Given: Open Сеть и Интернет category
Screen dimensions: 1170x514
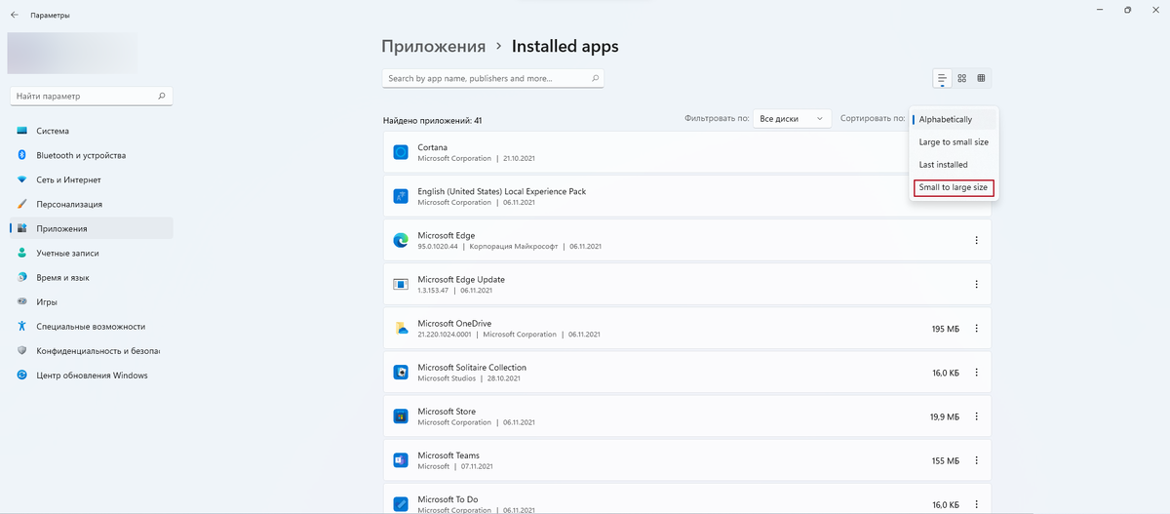Looking at the screenshot, I should tap(91, 179).
